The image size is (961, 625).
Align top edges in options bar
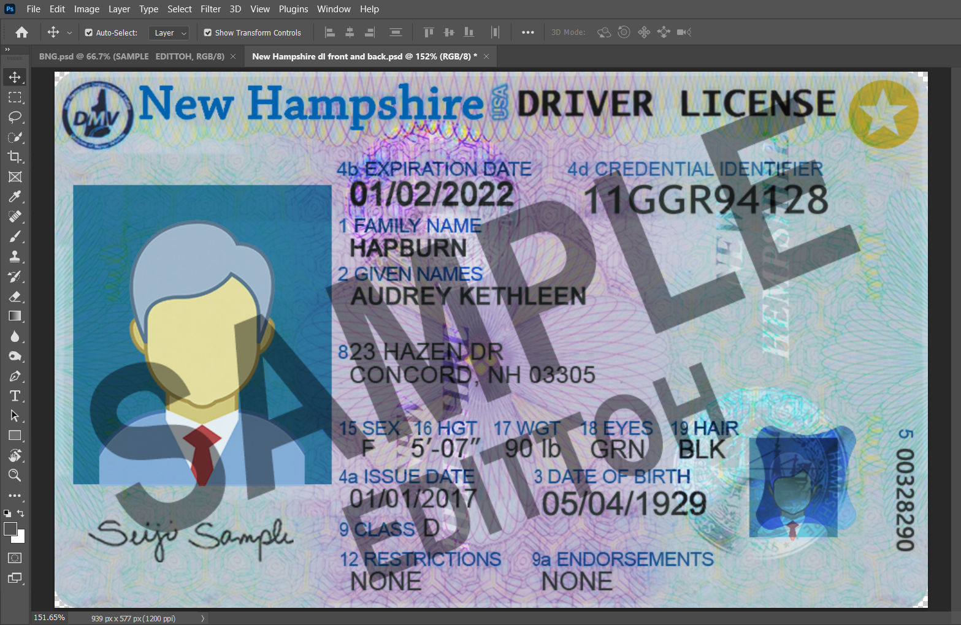coord(429,32)
